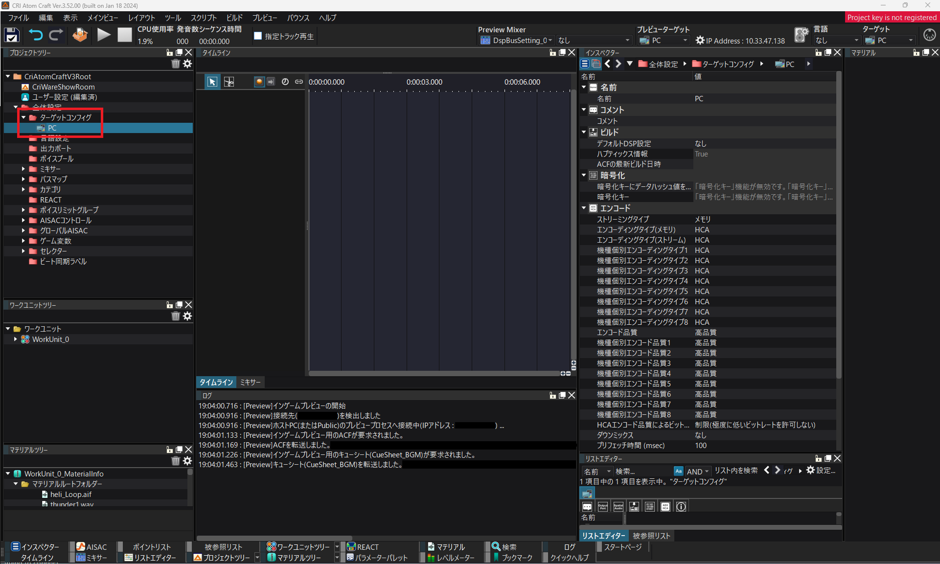Viewport: 940px width, 564px height.
Task: Select heli_Loop.aif in material tree
Action: (x=70, y=495)
